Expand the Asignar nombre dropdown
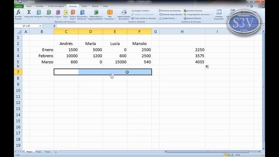This screenshot has width=279, height=157. [150, 10]
